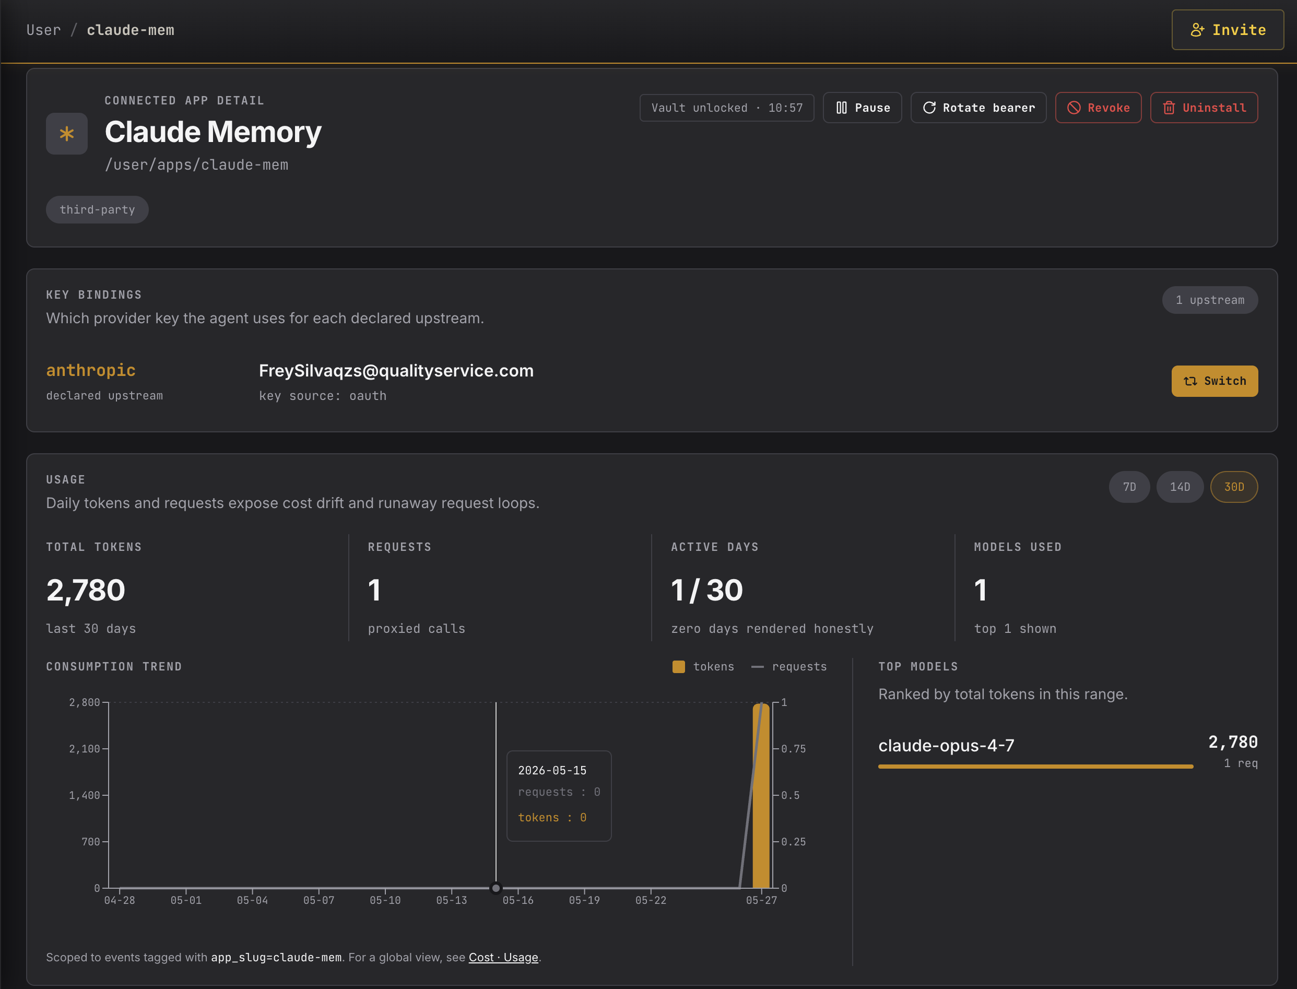This screenshot has width=1297, height=989.
Task: Click the switch arrows icon
Action: coord(1190,381)
